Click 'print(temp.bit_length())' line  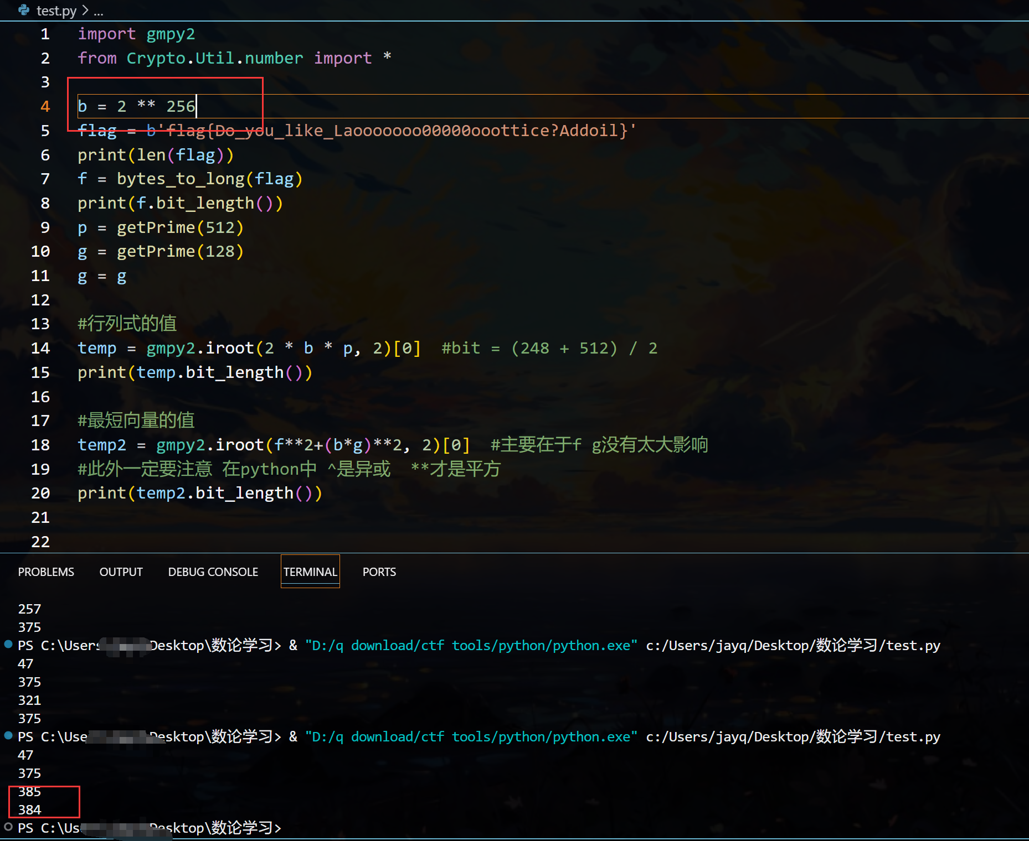pyautogui.click(x=195, y=372)
